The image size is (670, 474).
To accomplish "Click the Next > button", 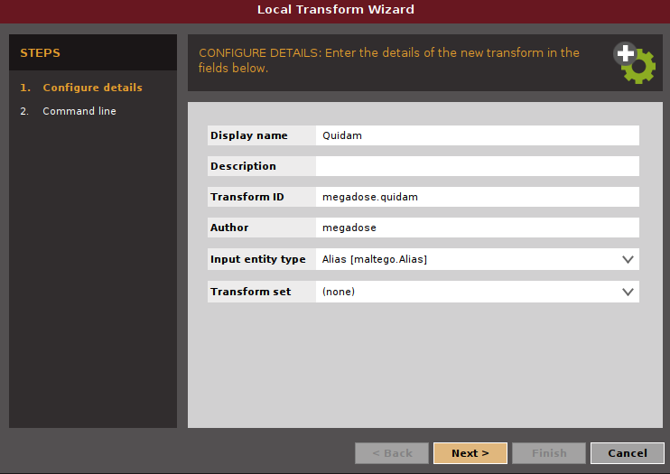I will tap(470, 453).
